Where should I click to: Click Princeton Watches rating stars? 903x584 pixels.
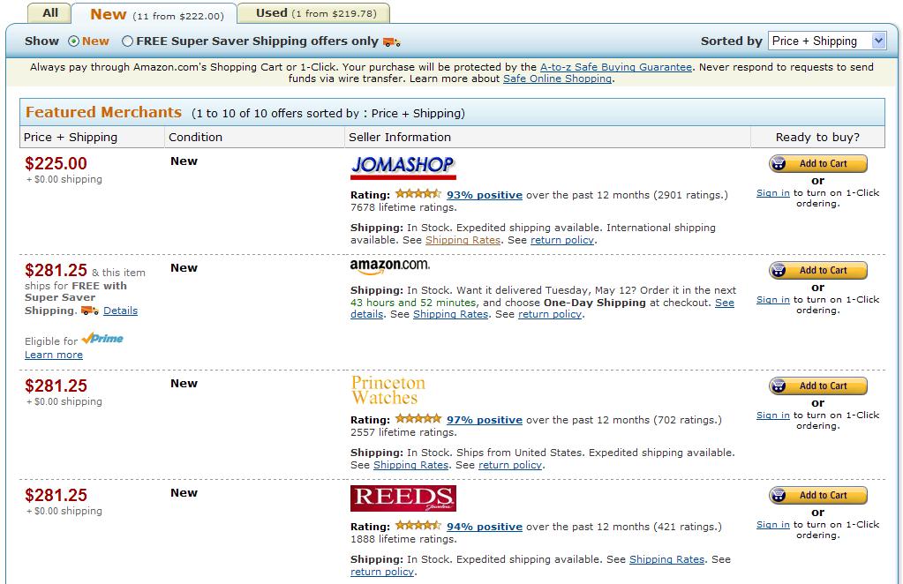tap(418, 418)
